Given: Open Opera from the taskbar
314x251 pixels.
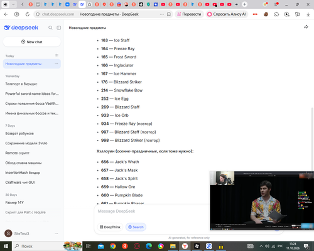Looking at the screenshot, I should point(137,246).
